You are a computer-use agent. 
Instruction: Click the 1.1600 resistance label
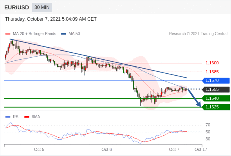[212, 63]
